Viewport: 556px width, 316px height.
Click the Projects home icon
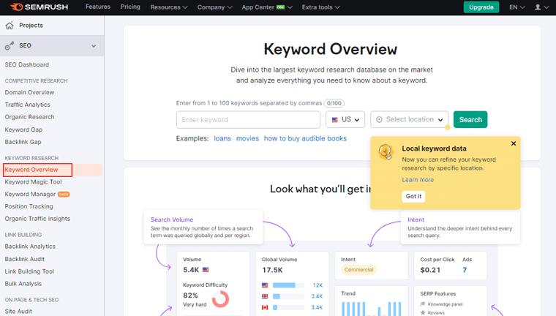tap(10, 26)
